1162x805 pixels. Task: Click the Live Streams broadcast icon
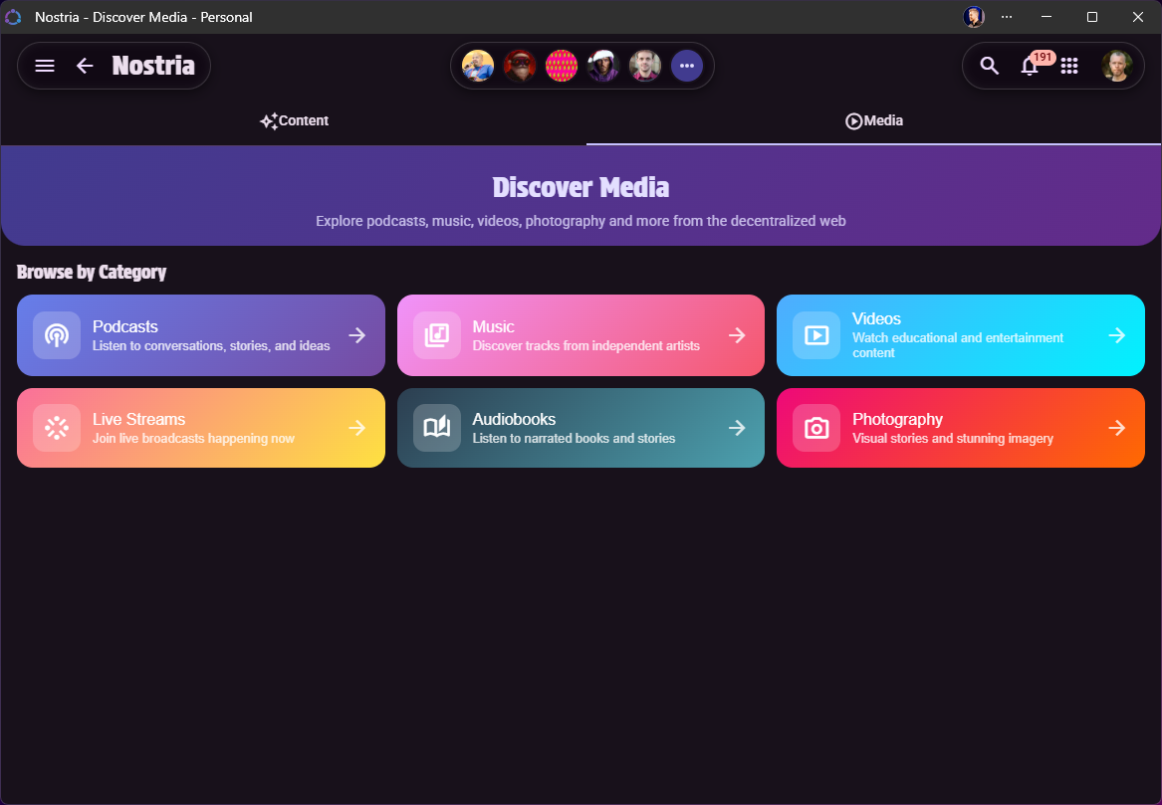(x=57, y=428)
